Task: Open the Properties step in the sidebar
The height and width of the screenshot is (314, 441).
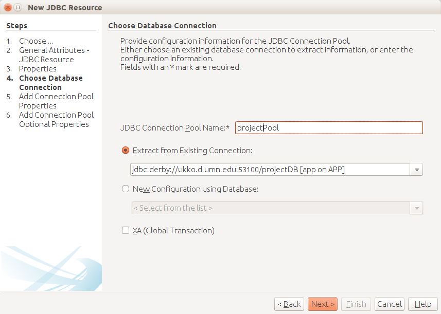Action: [38, 68]
